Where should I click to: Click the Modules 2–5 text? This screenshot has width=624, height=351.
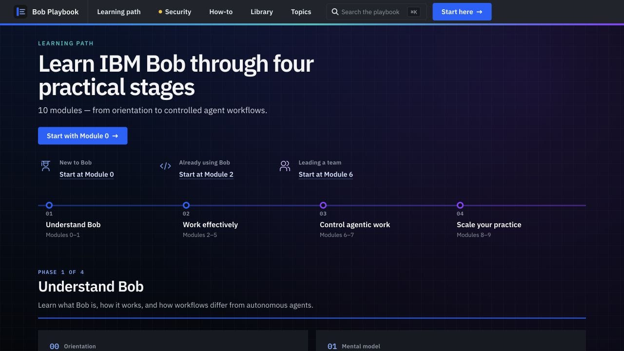[x=200, y=235]
